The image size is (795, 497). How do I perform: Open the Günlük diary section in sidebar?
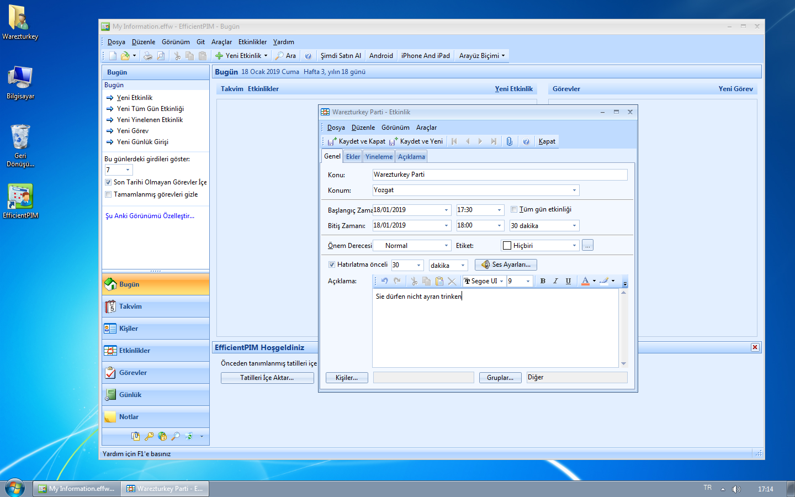coord(156,395)
